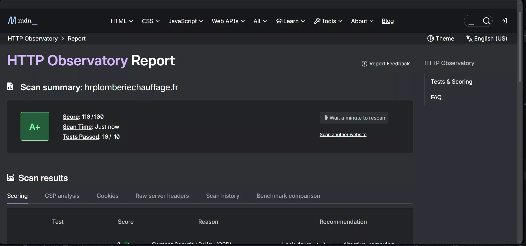Switch to the CSP analysis tab
The width and height of the screenshot is (526, 246).
(x=62, y=196)
